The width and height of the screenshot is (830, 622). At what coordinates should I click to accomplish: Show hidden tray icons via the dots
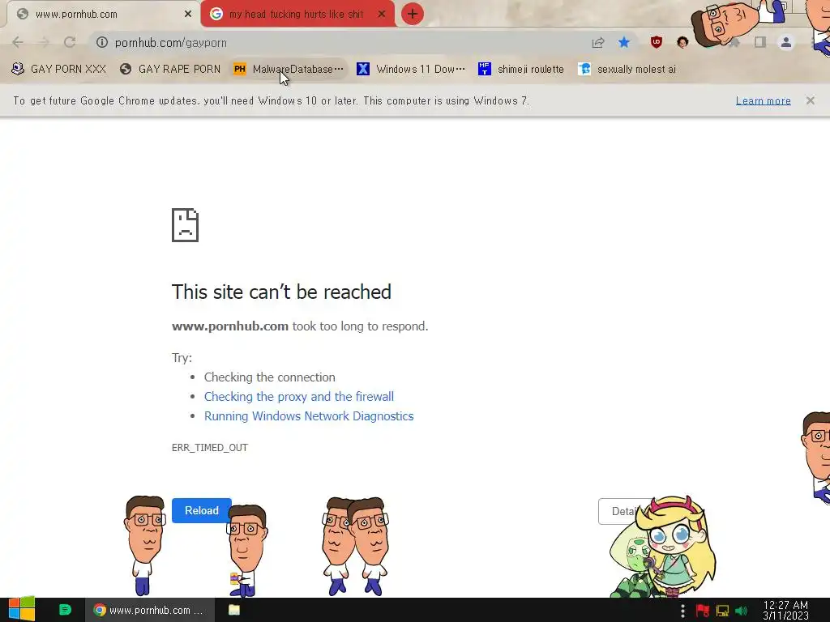coord(682,611)
